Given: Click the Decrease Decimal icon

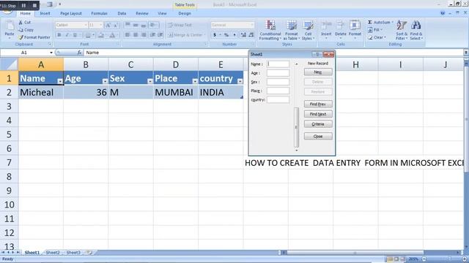Looking at the screenshot, I should tap(251, 35).
